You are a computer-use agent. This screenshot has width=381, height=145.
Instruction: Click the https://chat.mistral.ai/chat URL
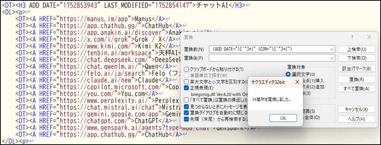109,107
